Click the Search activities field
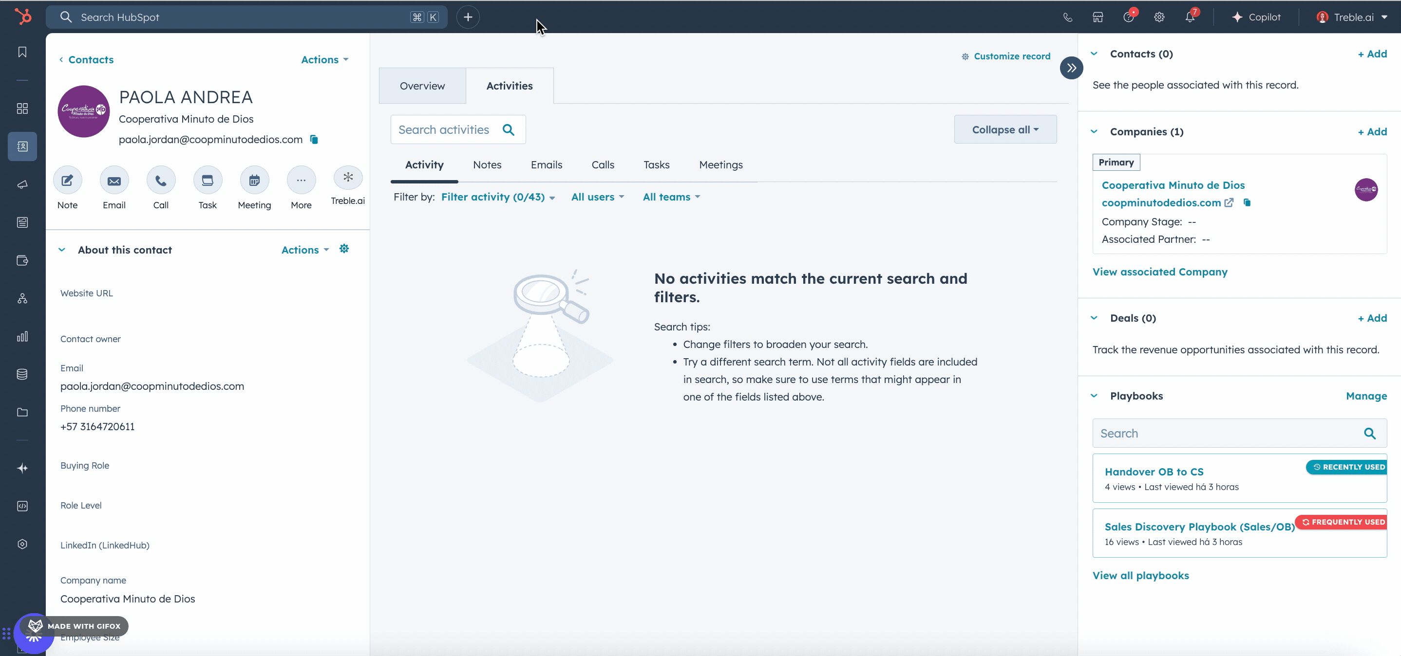The height and width of the screenshot is (656, 1401). [444, 129]
